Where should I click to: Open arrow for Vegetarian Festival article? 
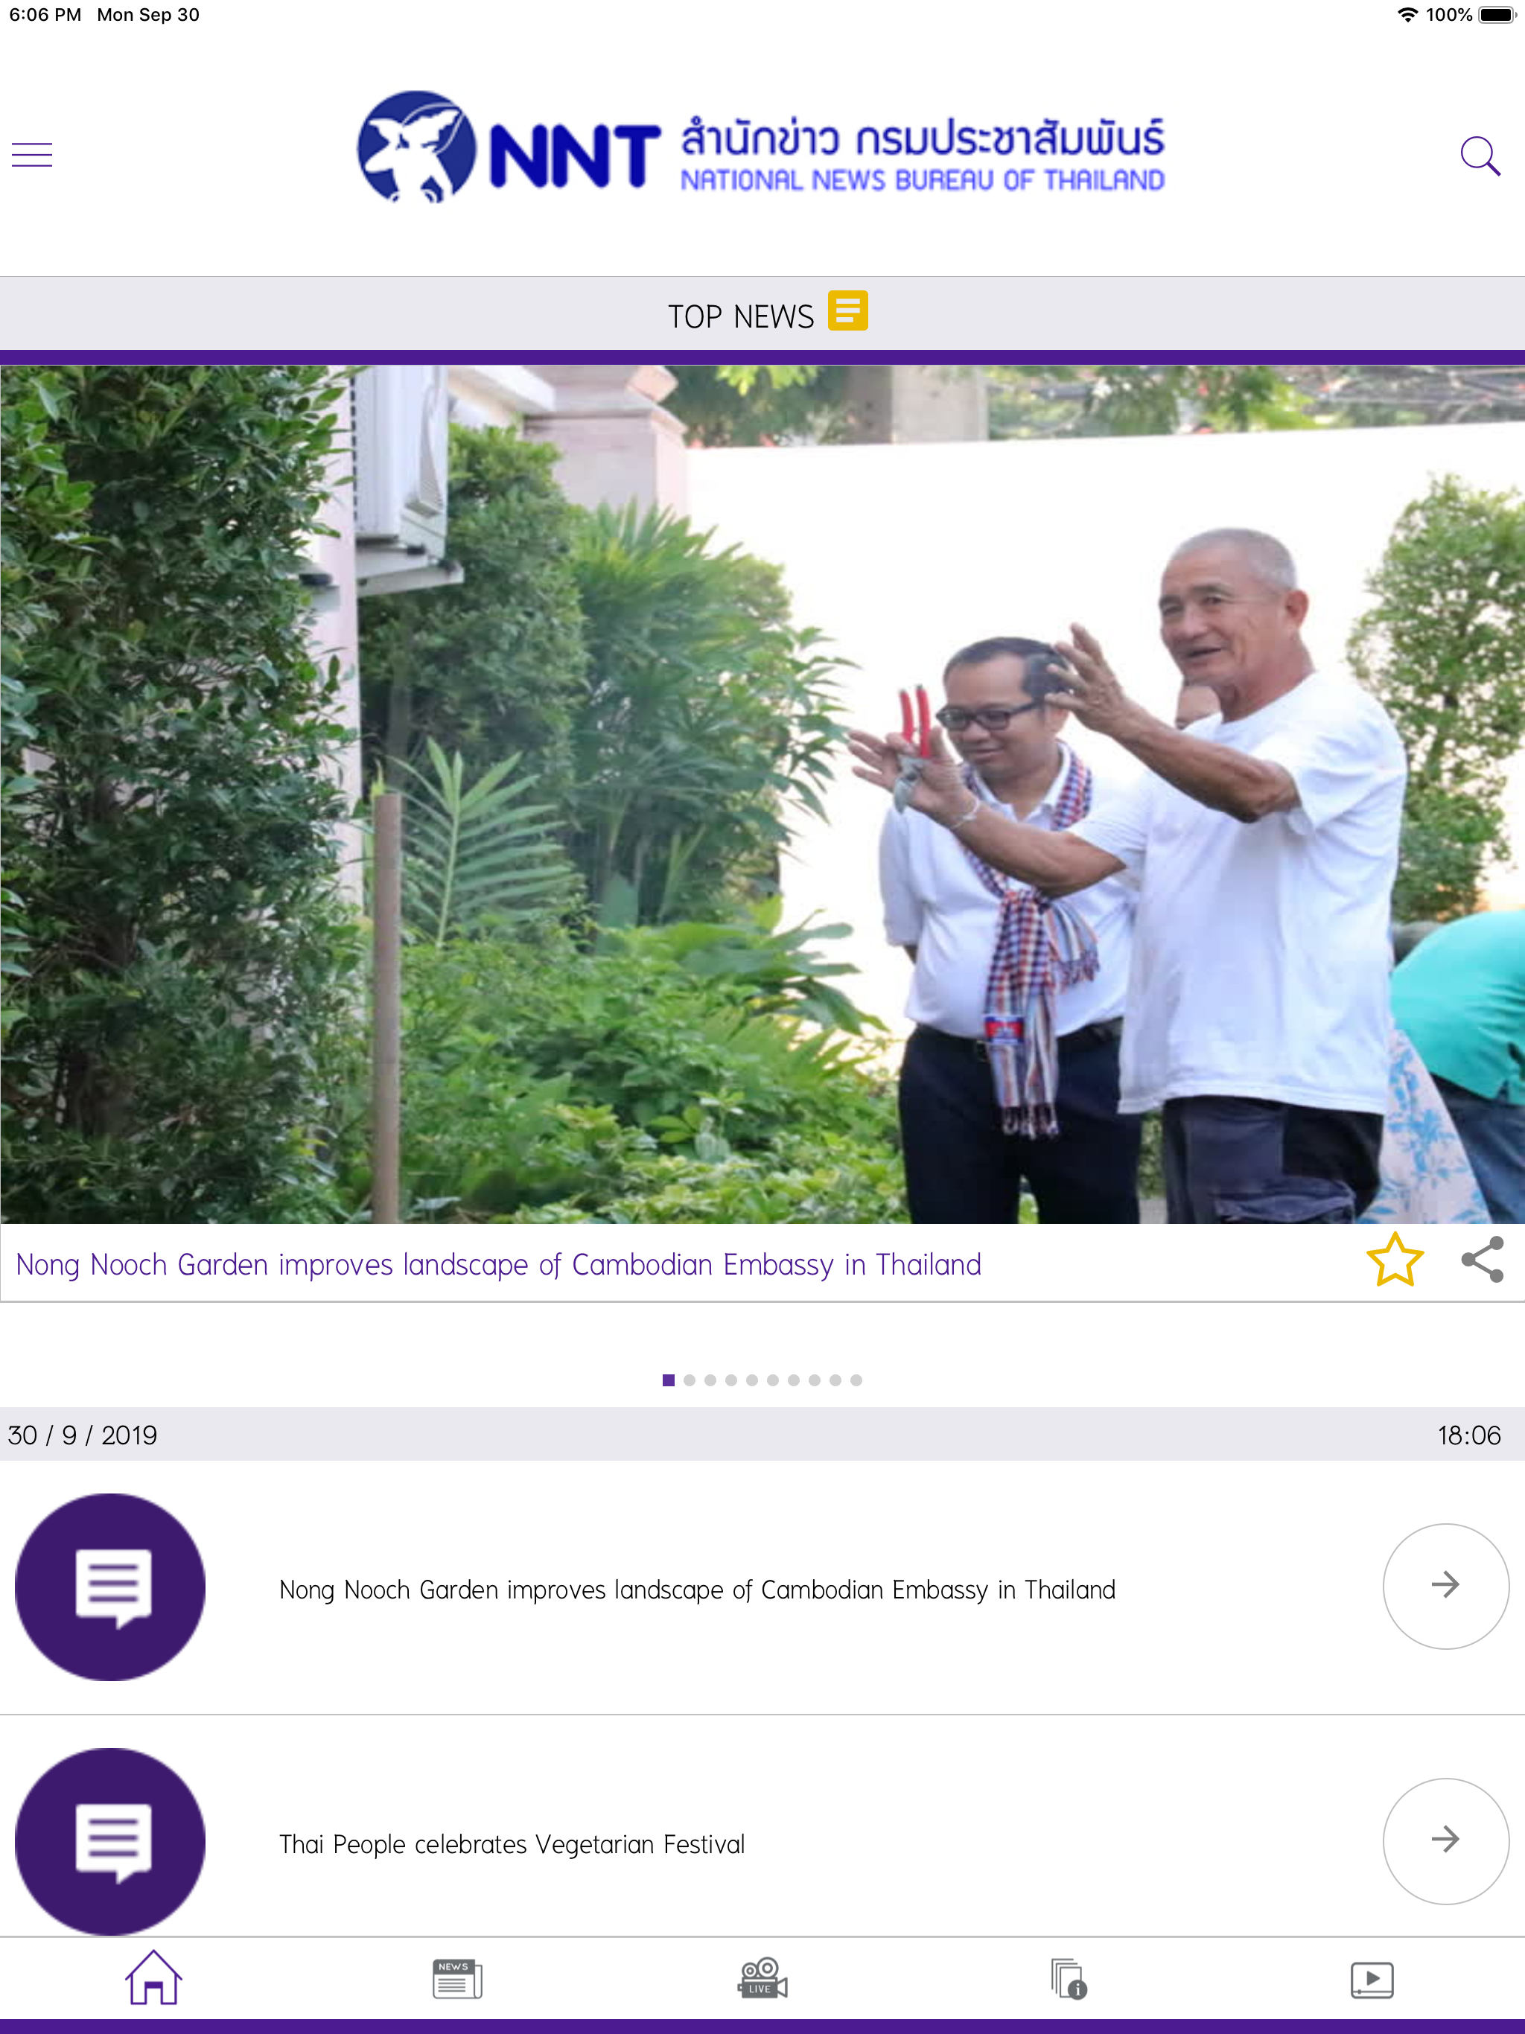point(1445,1840)
